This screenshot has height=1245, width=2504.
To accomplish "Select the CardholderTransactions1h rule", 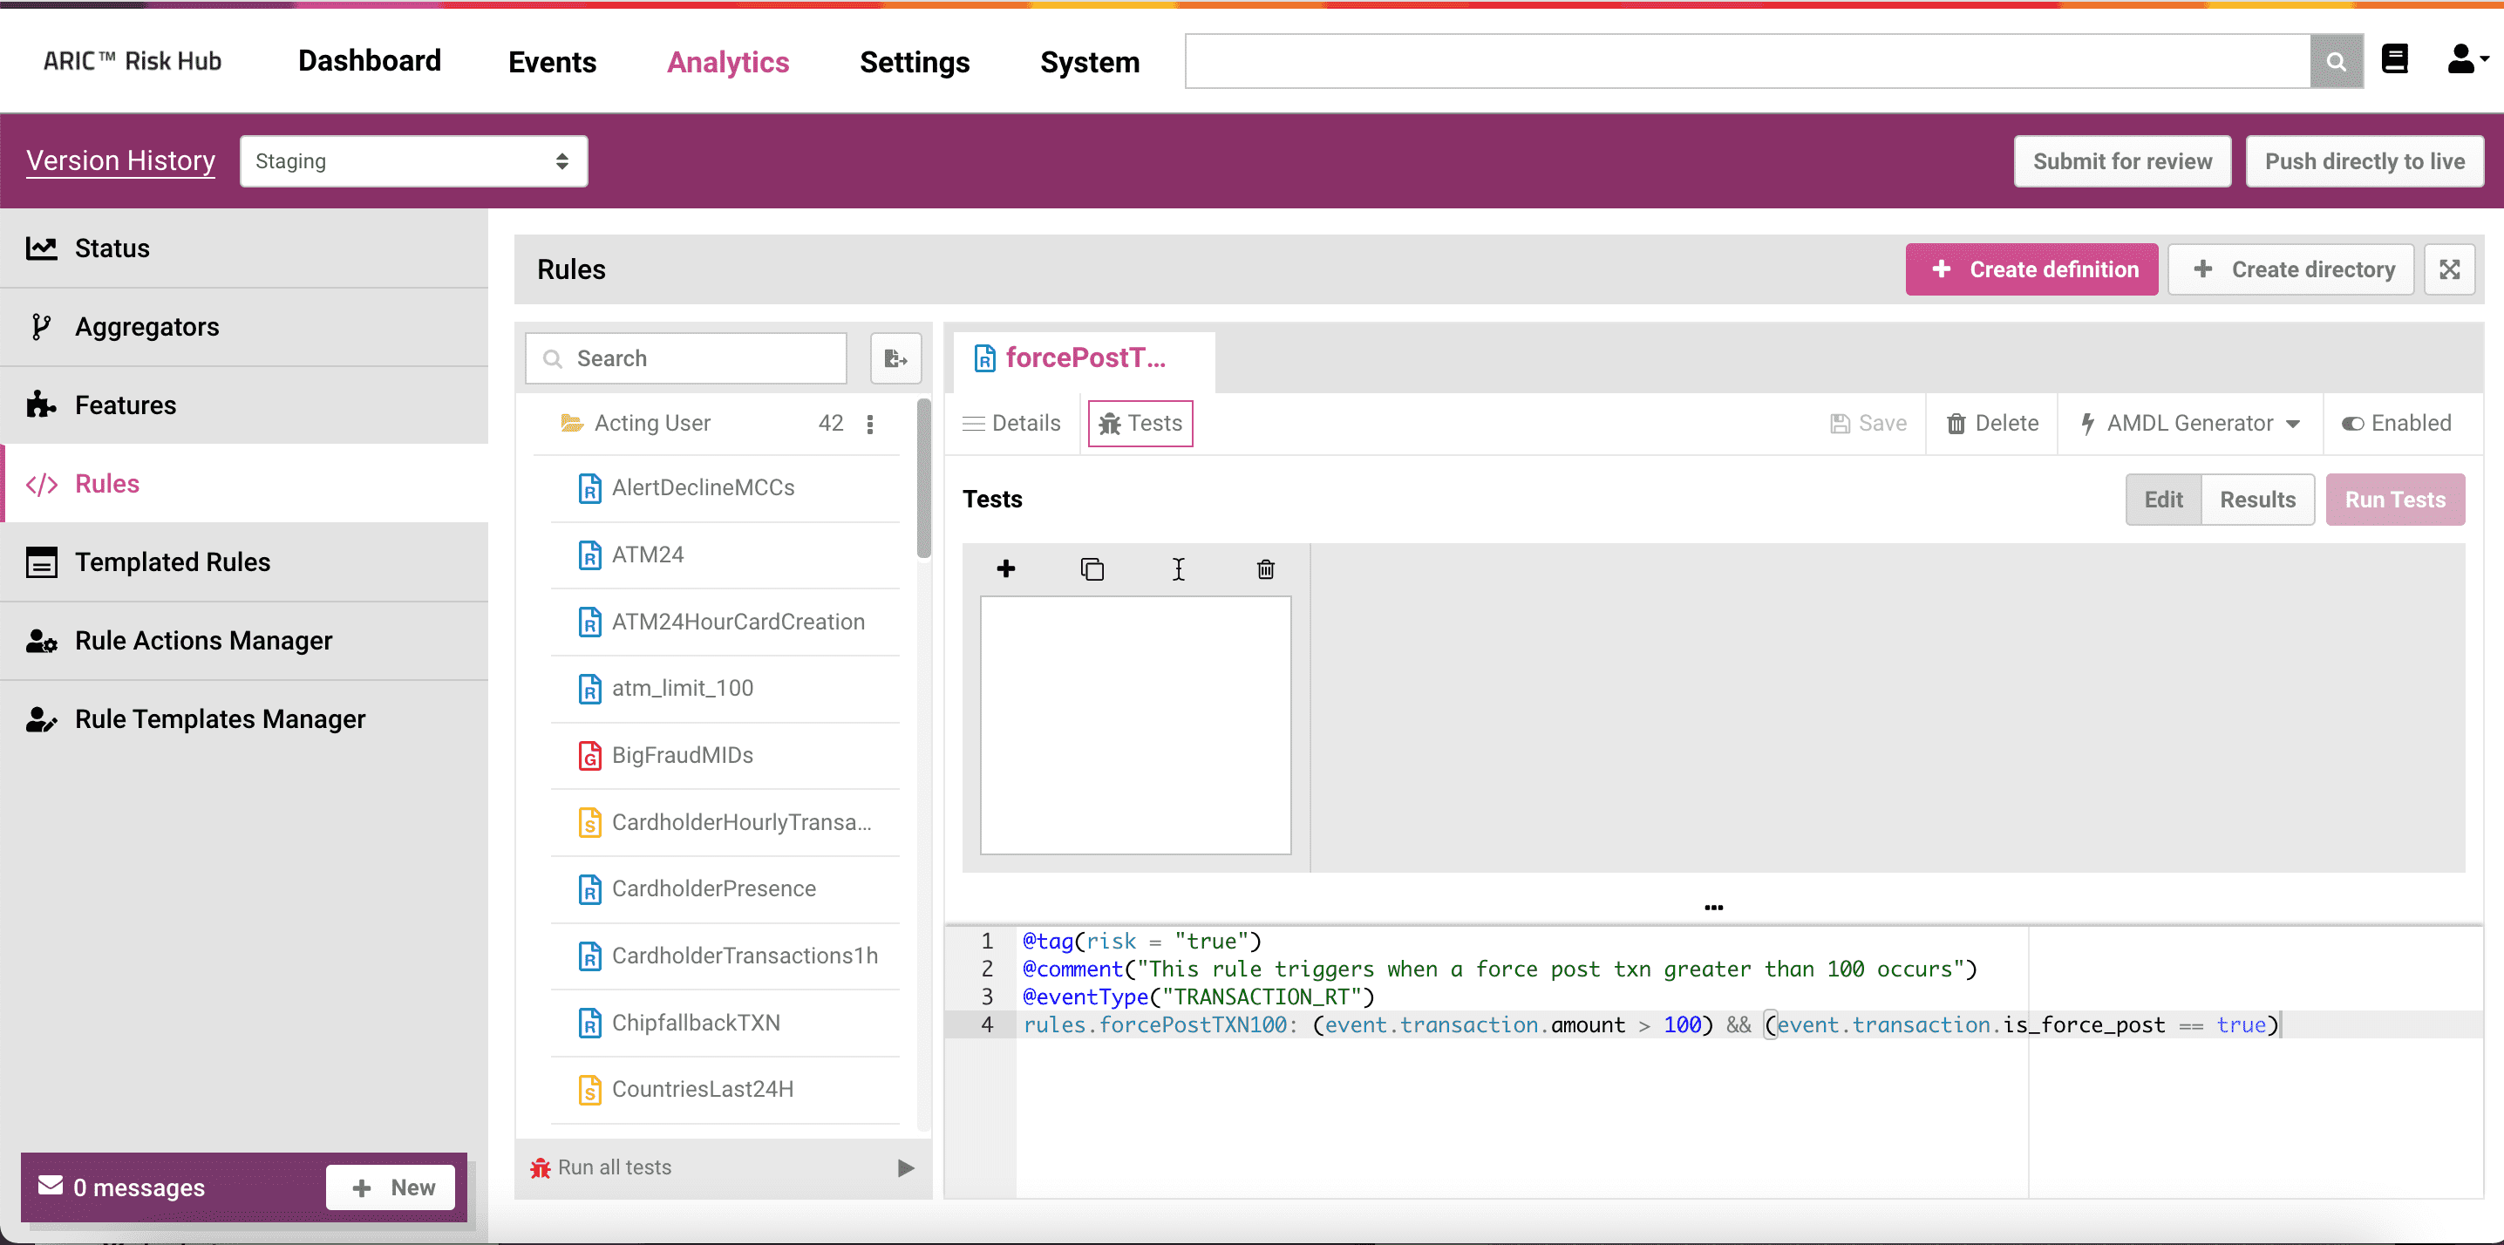I will coord(725,956).
